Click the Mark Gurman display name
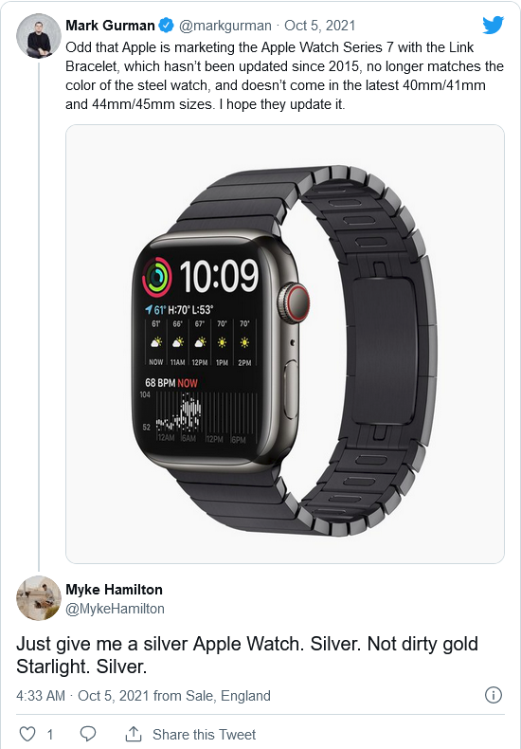 coord(110,26)
